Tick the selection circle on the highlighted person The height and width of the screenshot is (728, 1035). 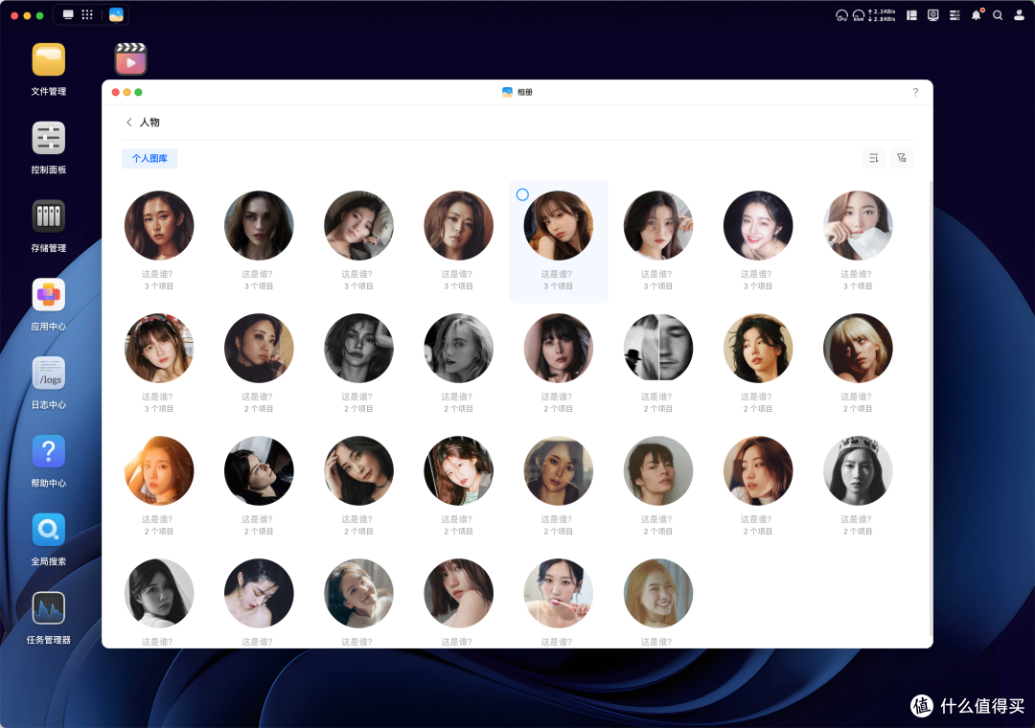coord(522,194)
